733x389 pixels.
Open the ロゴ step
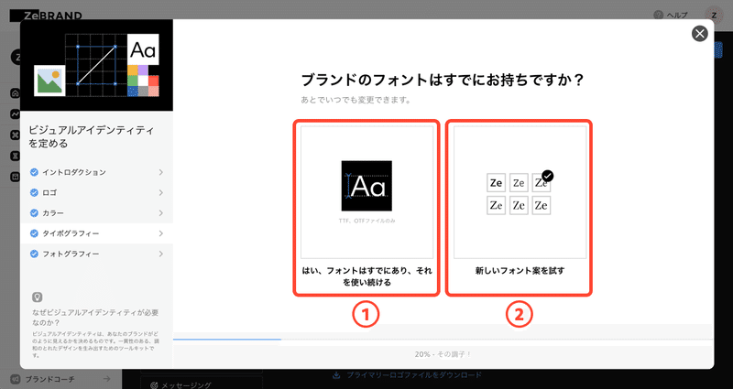[x=96, y=192]
